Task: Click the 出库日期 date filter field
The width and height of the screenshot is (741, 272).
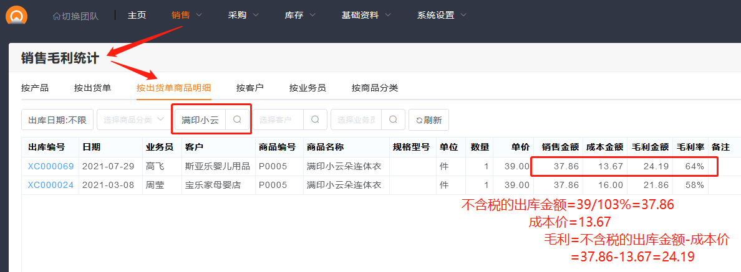Action: point(57,120)
